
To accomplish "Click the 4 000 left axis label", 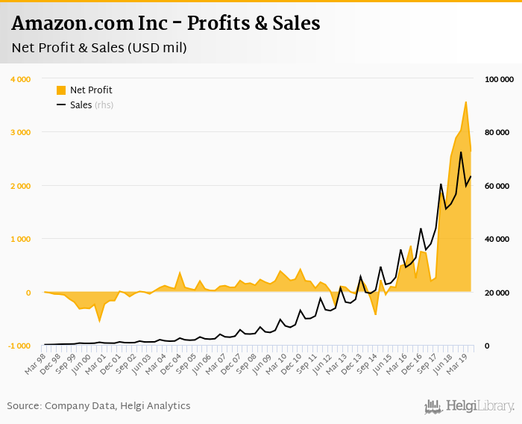I will point(20,79).
